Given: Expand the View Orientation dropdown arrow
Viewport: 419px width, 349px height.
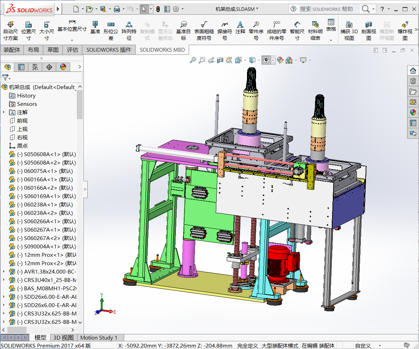Looking at the screenshot, I should (259, 60).
